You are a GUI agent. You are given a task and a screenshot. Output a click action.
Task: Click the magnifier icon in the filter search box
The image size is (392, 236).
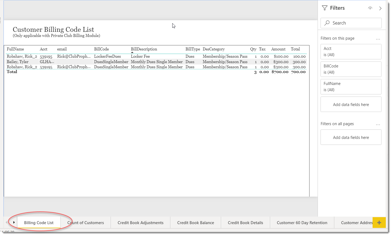click(x=327, y=23)
